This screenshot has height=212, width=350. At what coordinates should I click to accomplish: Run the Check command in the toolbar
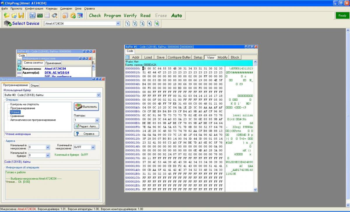95,15
